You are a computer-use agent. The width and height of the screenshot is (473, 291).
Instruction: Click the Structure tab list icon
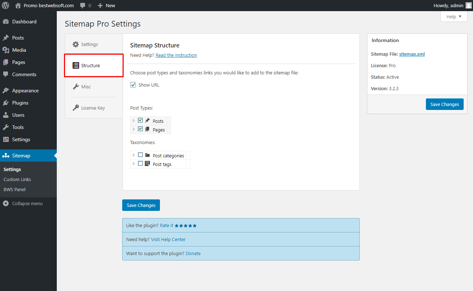point(76,65)
